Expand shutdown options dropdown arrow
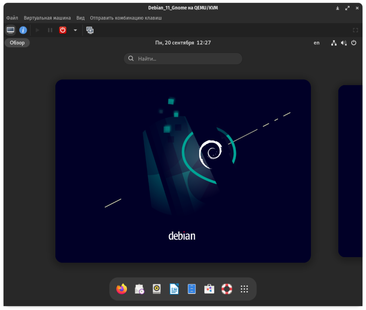Screen dimensions: 366x310 [x=75, y=30]
